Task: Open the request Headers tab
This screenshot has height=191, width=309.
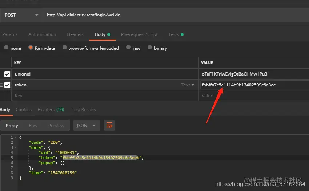Action: tap(76, 34)
